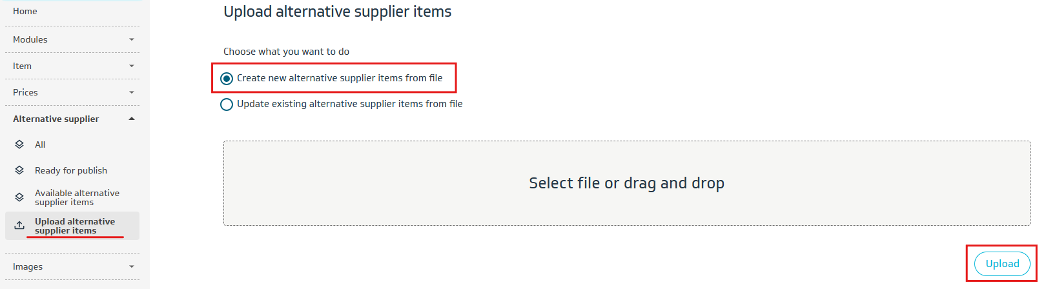Click the layers icon beside All
The height and width of the screenshot is (289, 1057).
coord(19,144)
